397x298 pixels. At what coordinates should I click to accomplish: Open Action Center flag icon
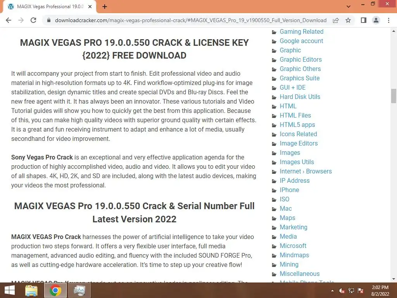tap(361, 291)
